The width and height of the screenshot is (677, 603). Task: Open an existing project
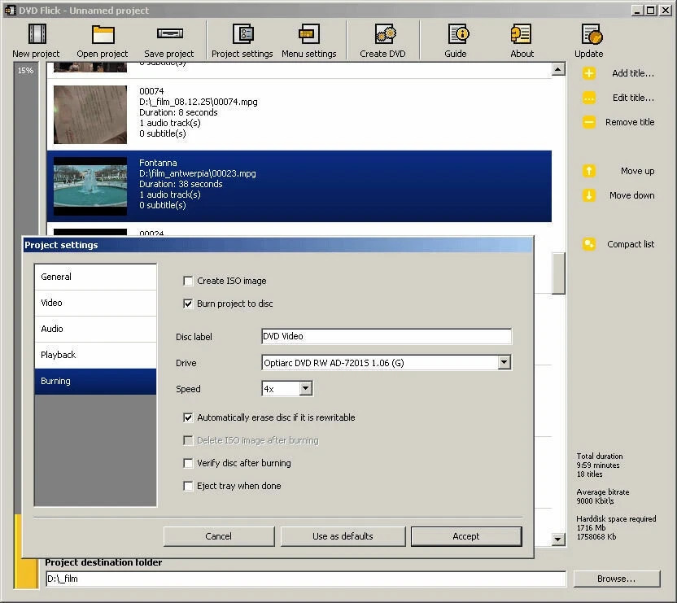(102, 39)
